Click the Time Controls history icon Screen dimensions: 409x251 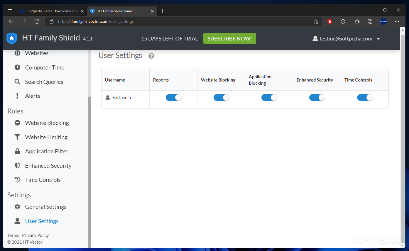(18, 180)
